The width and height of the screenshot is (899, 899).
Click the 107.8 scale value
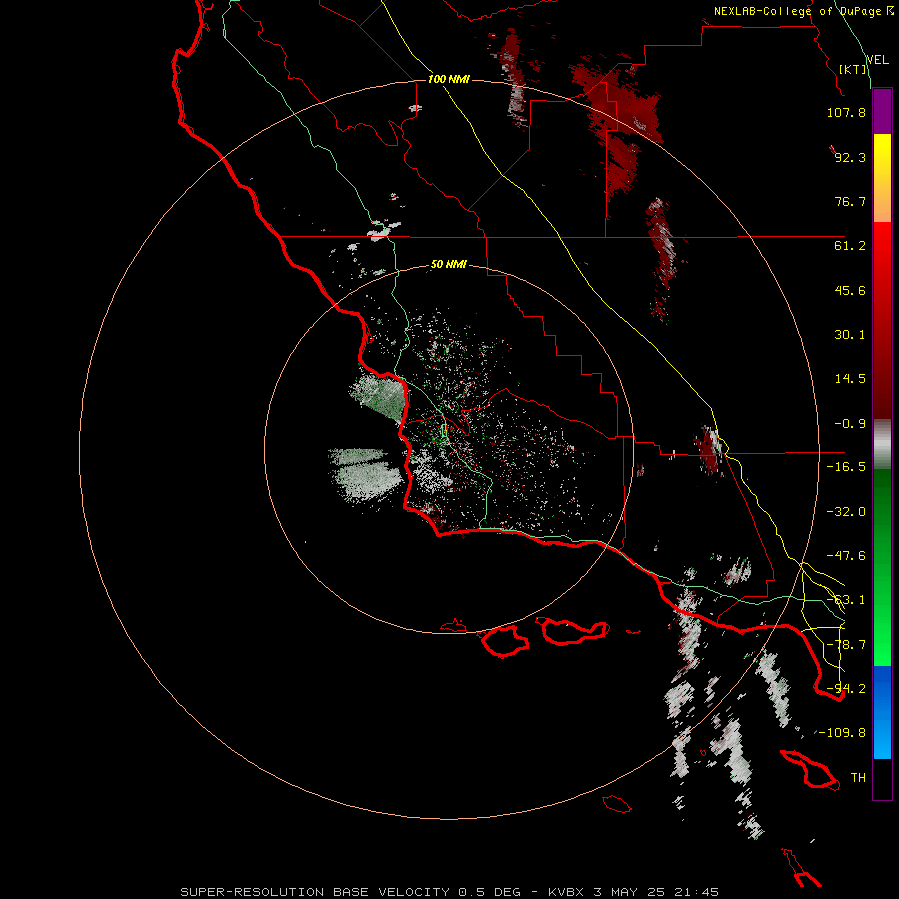tap(846, 112)
